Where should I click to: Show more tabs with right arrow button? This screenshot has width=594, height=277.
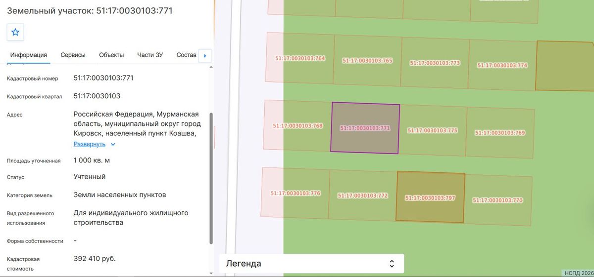(x=205, y=56)
